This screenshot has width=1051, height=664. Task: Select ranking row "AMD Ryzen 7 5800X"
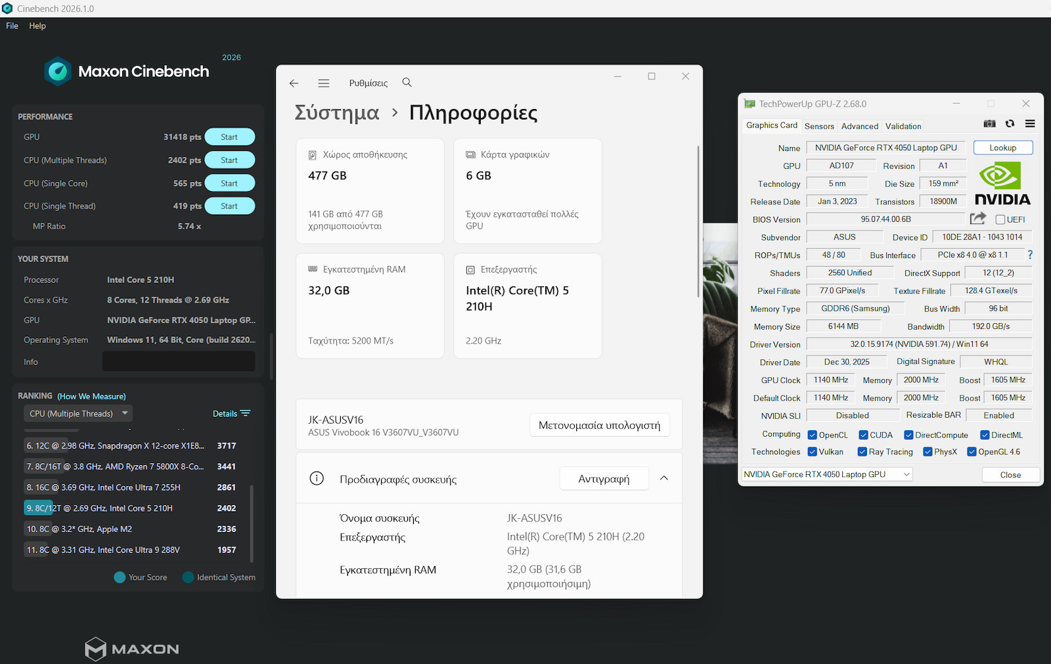tap(131, 467)
